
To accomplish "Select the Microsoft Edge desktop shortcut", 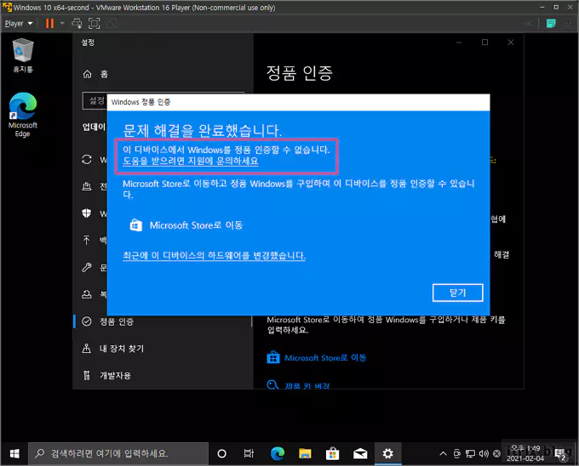I will pos(23,115).
